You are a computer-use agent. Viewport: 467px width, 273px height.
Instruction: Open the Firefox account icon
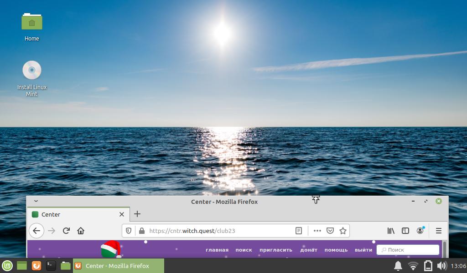(420, 231)
